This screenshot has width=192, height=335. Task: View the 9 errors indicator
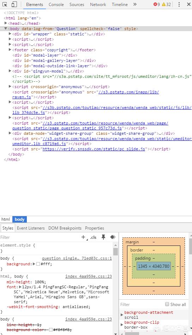(x=157, y=4)
